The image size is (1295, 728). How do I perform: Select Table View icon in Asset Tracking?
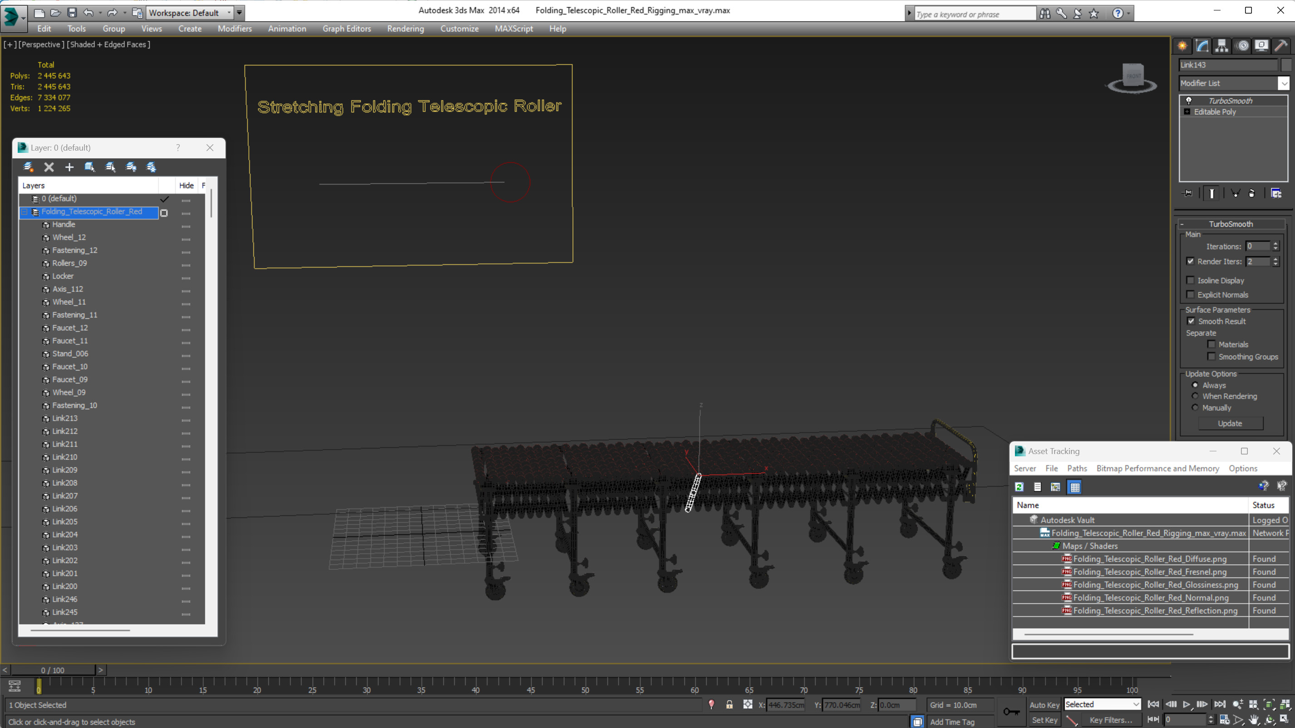pos(1075,486)
